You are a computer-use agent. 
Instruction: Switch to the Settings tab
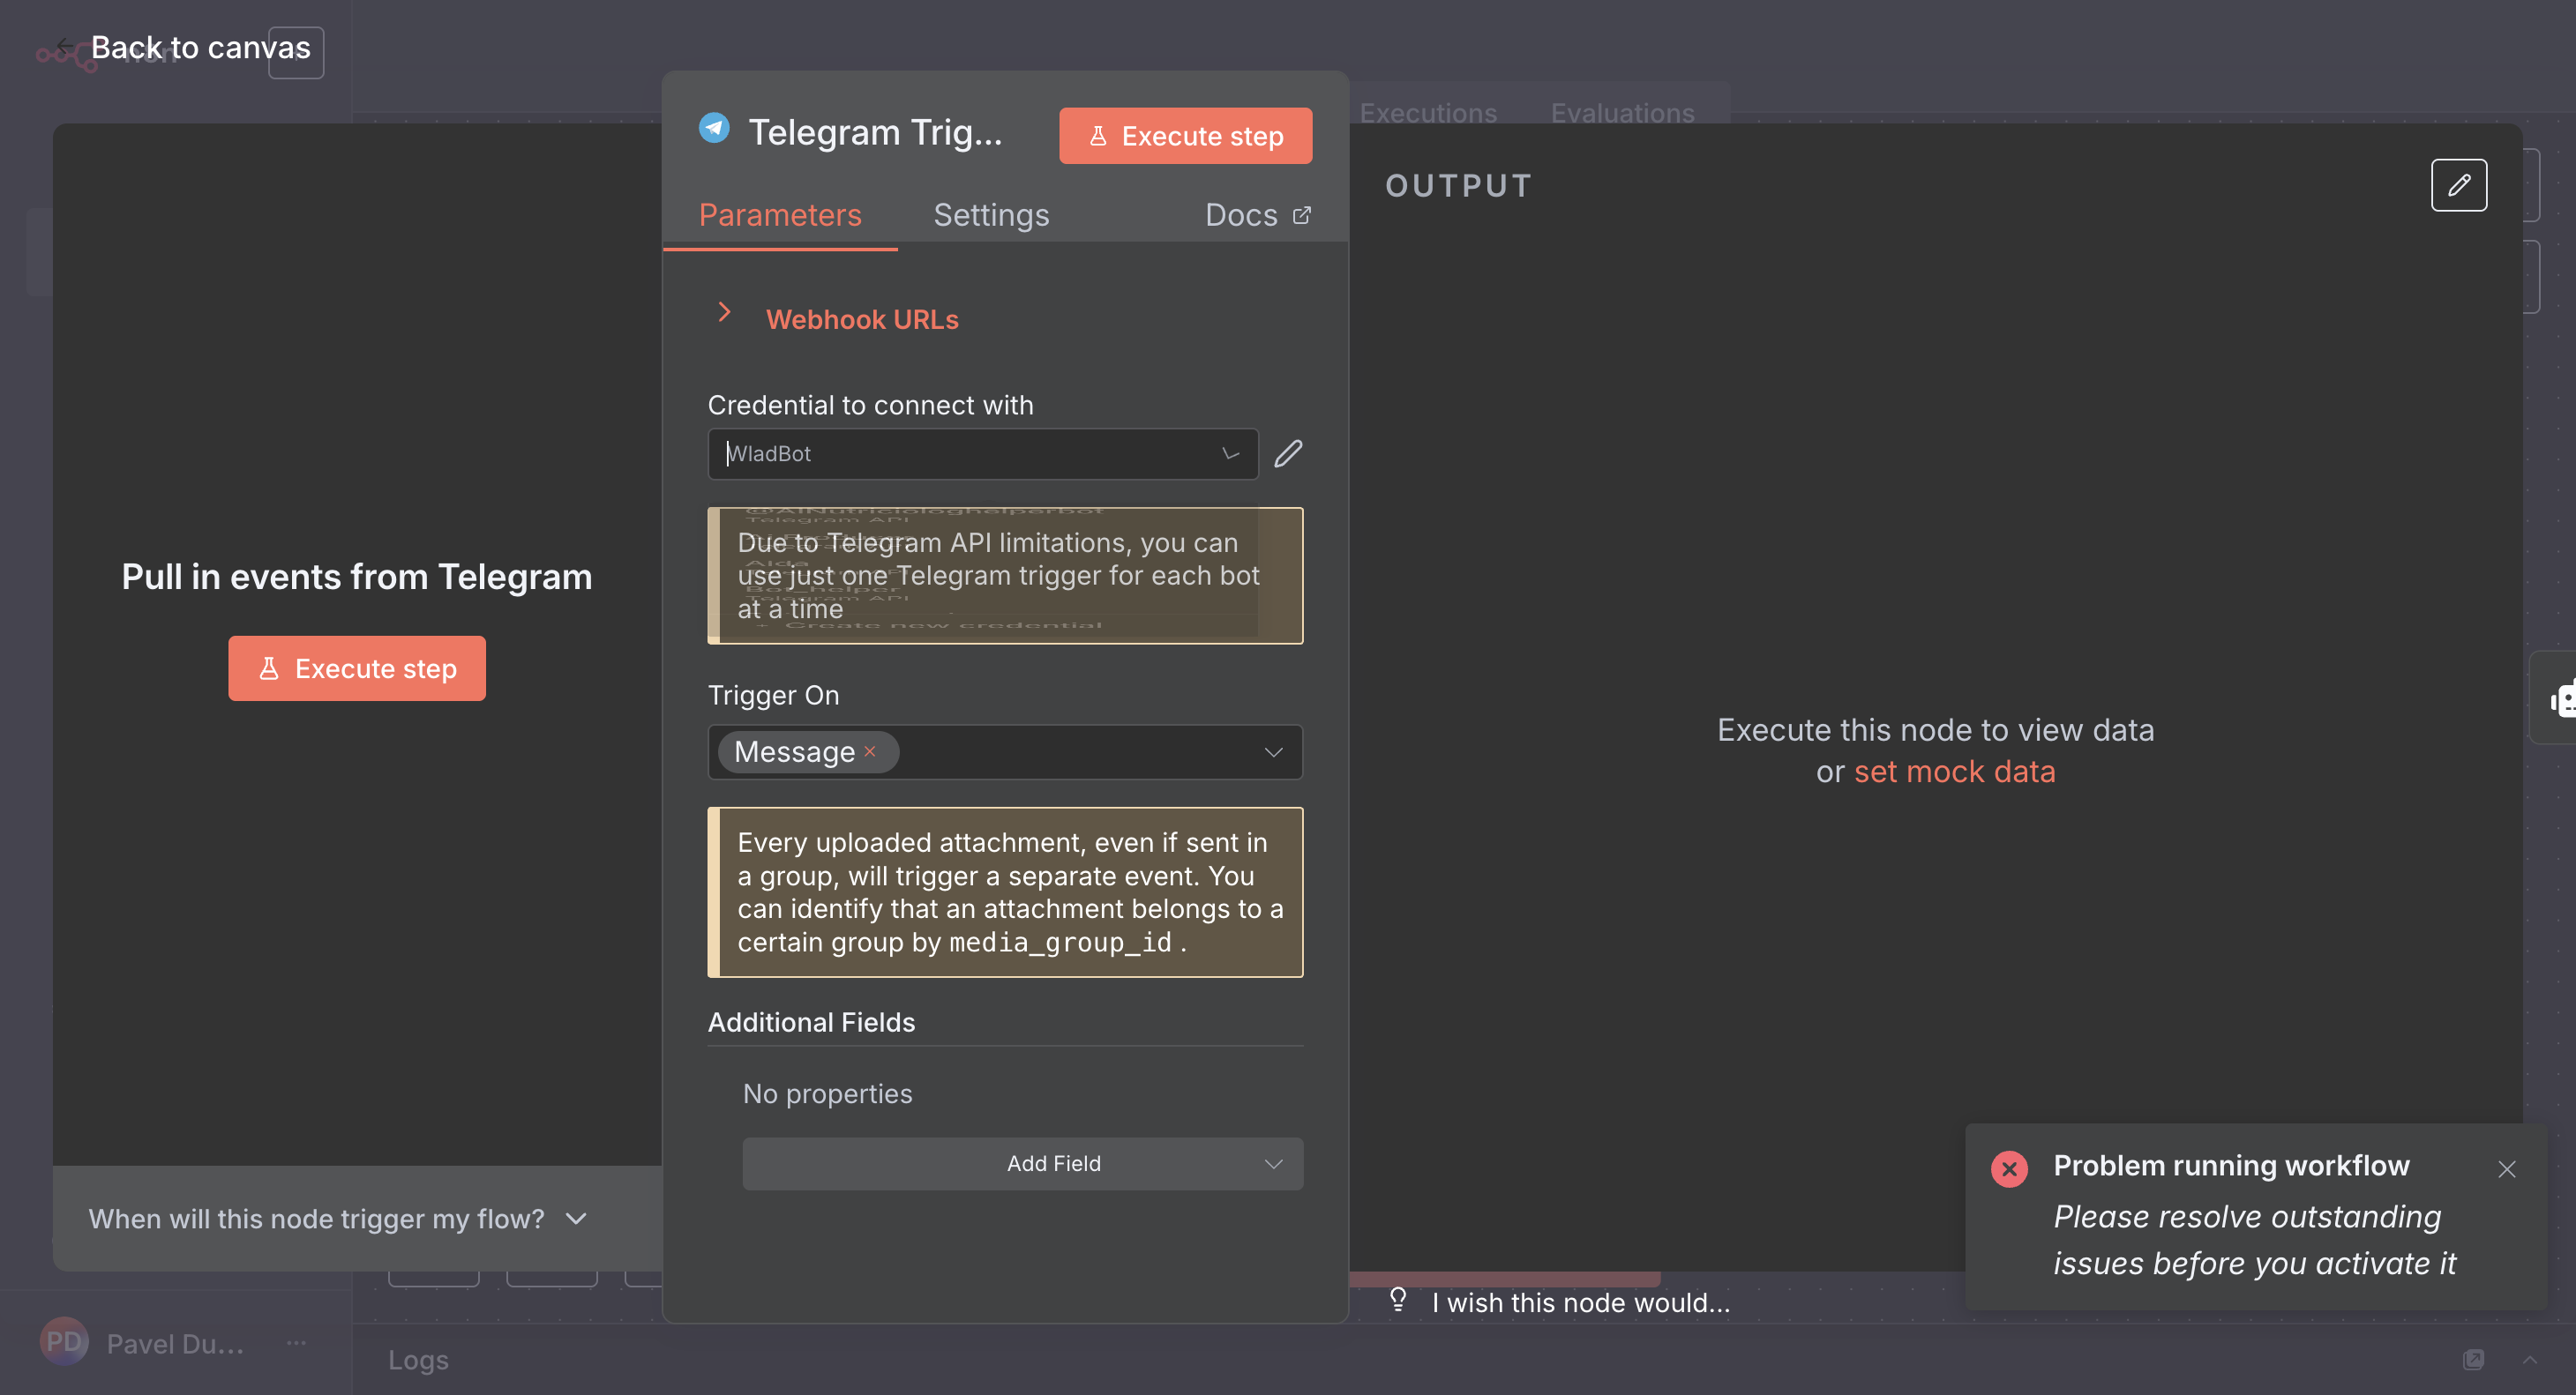click(990, 215)
